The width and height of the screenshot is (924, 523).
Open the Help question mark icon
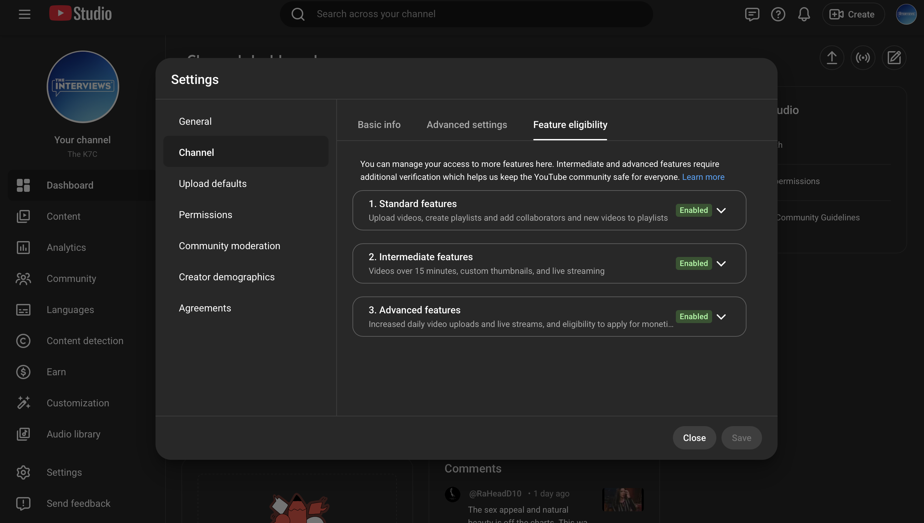click(x=778, y=14)
